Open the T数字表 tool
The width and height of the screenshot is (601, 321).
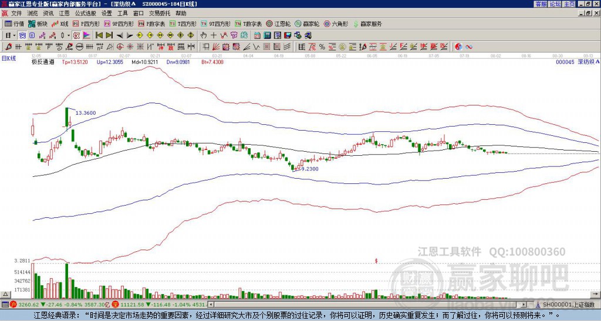pos(248,23)
